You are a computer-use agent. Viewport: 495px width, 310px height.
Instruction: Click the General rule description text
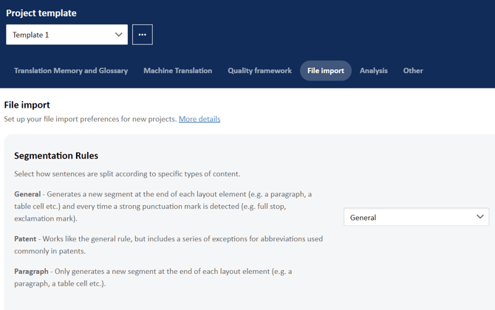[x=163, y=206]
